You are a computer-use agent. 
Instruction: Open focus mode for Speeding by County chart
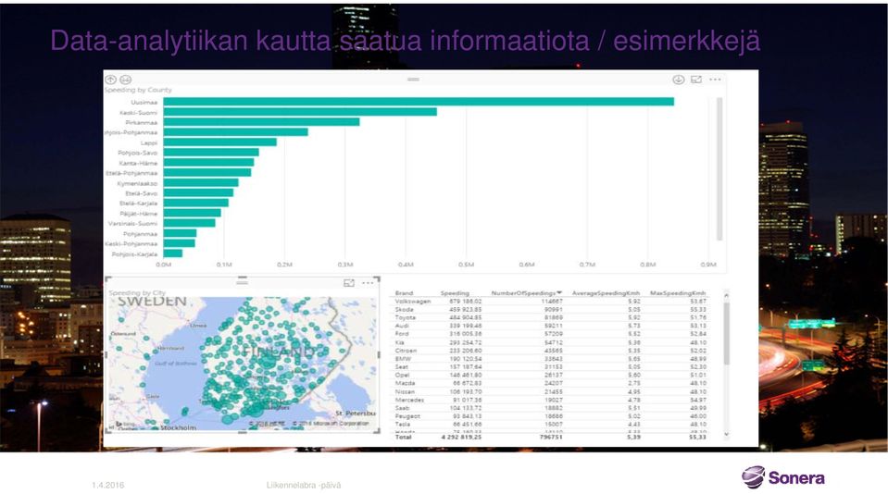696,80
